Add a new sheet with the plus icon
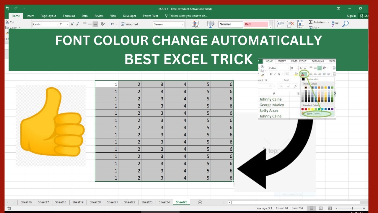 pos(200,202)
